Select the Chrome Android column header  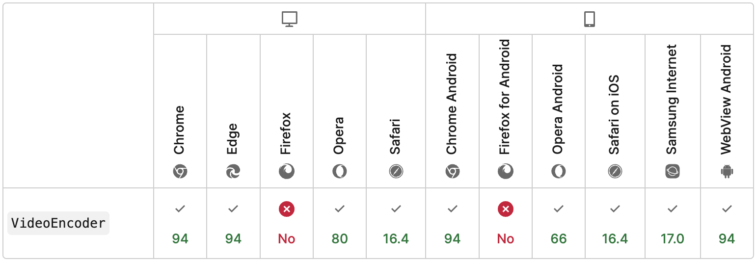pyautogui.click(x=453, y=111)
